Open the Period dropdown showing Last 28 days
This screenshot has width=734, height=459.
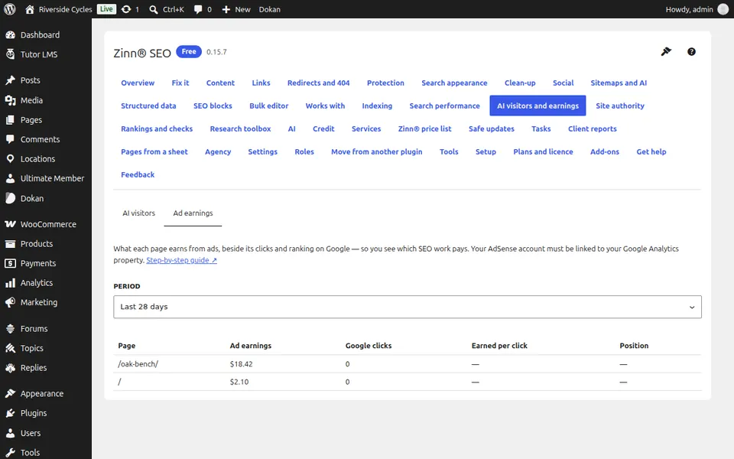(x=408, y=307)
